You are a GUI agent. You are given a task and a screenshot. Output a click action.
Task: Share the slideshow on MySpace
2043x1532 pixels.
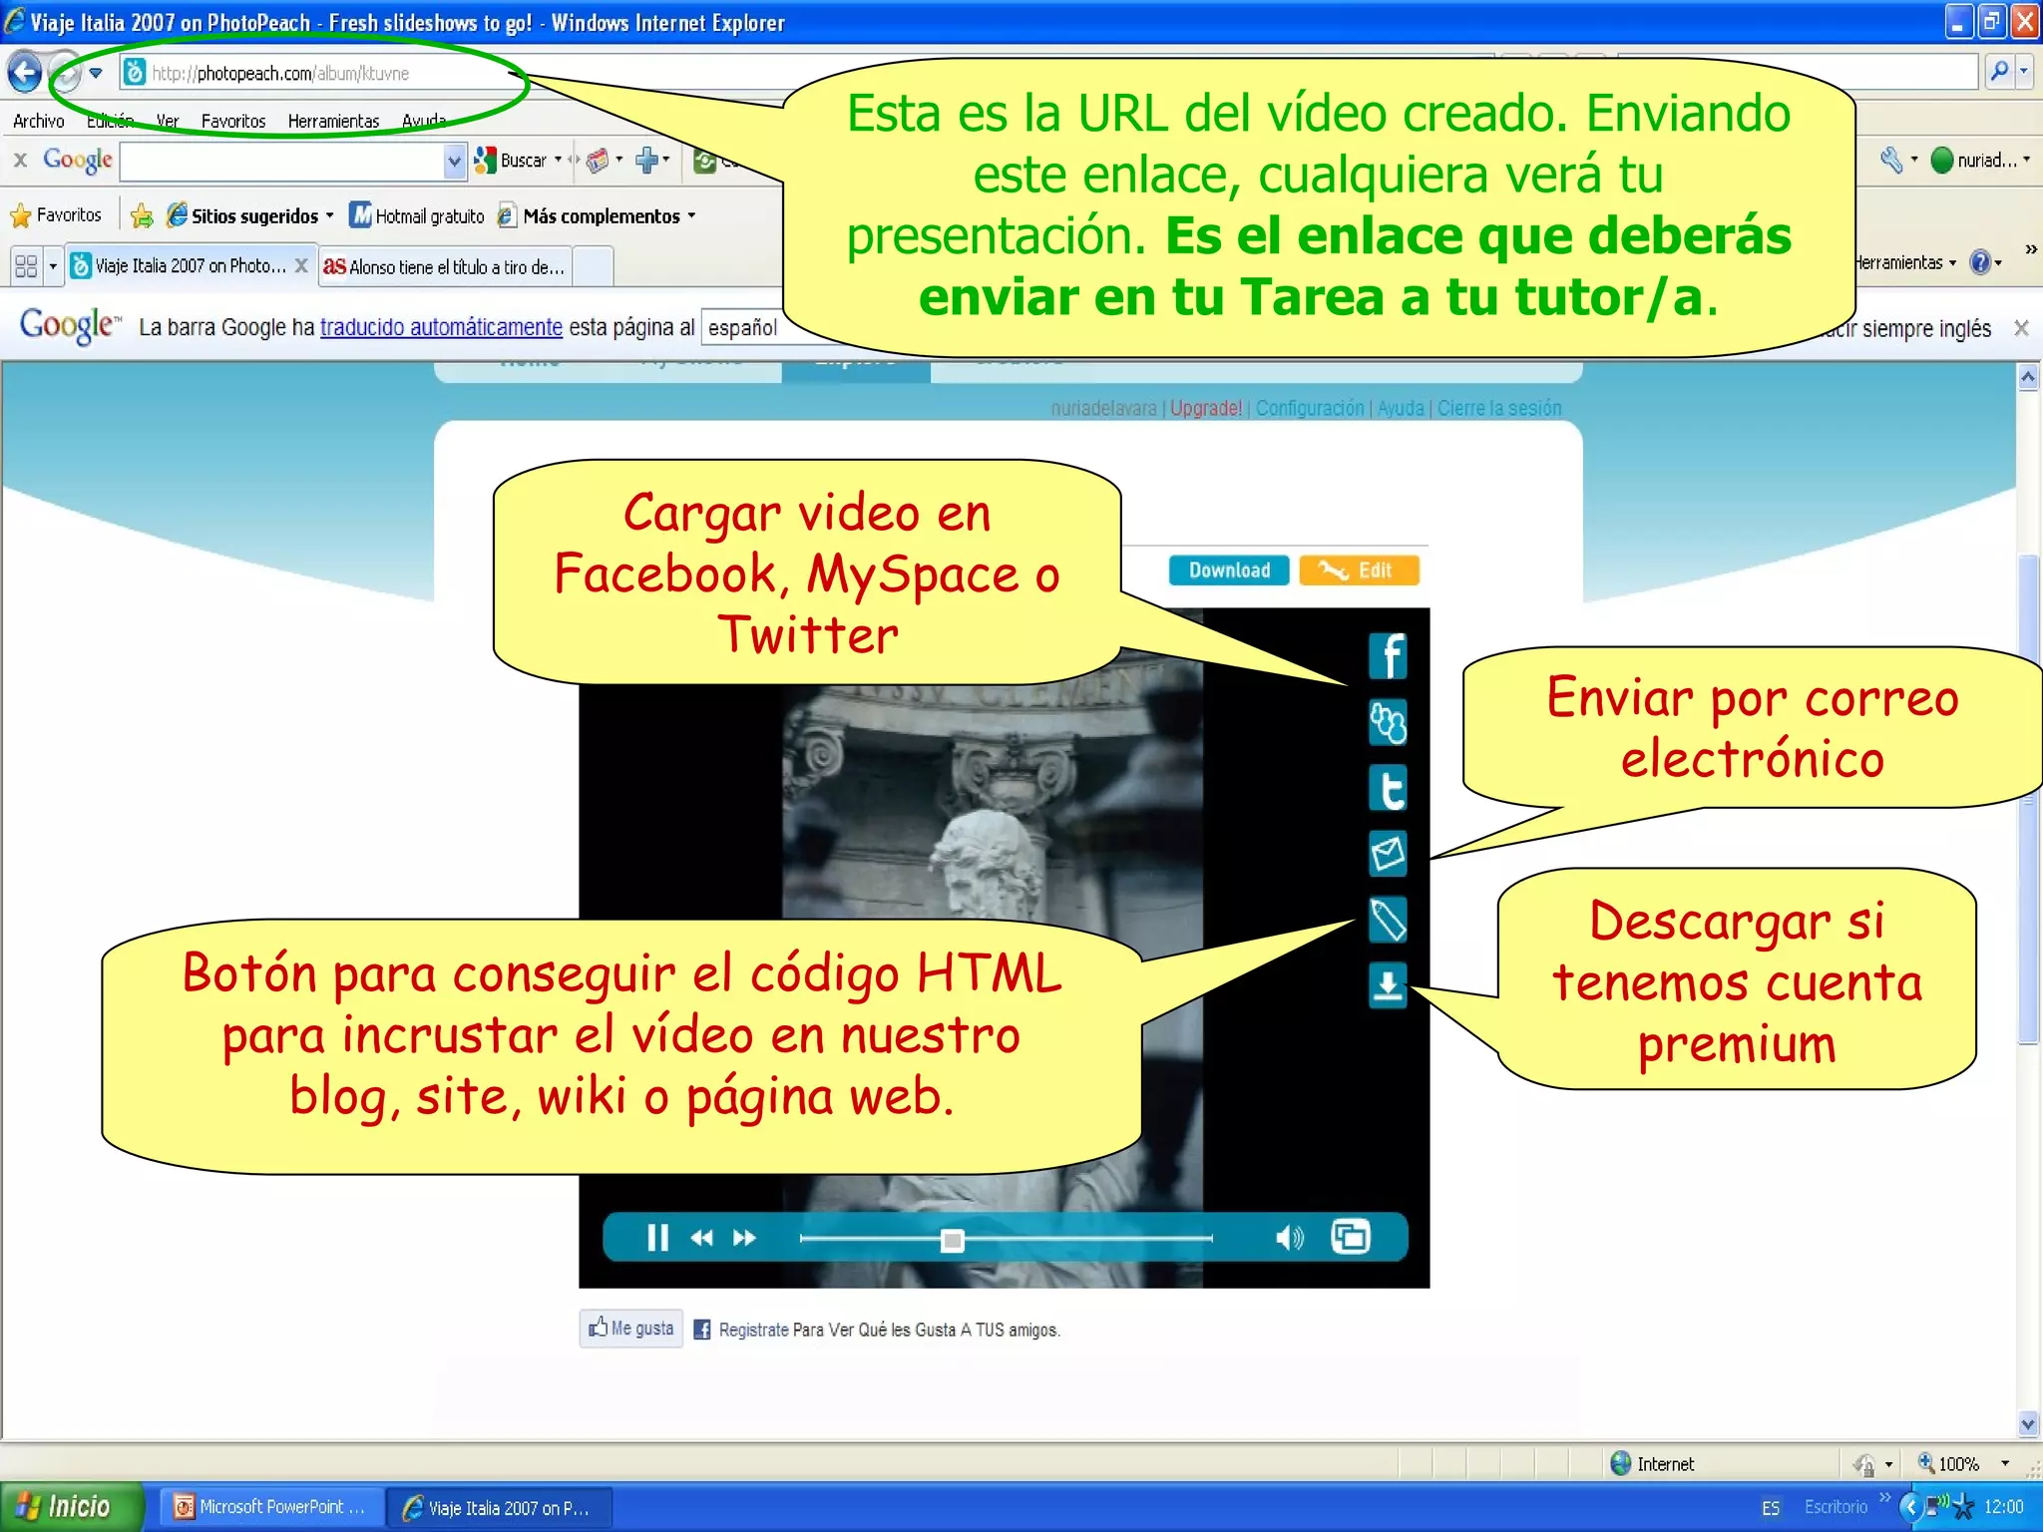pos(1388,722)
